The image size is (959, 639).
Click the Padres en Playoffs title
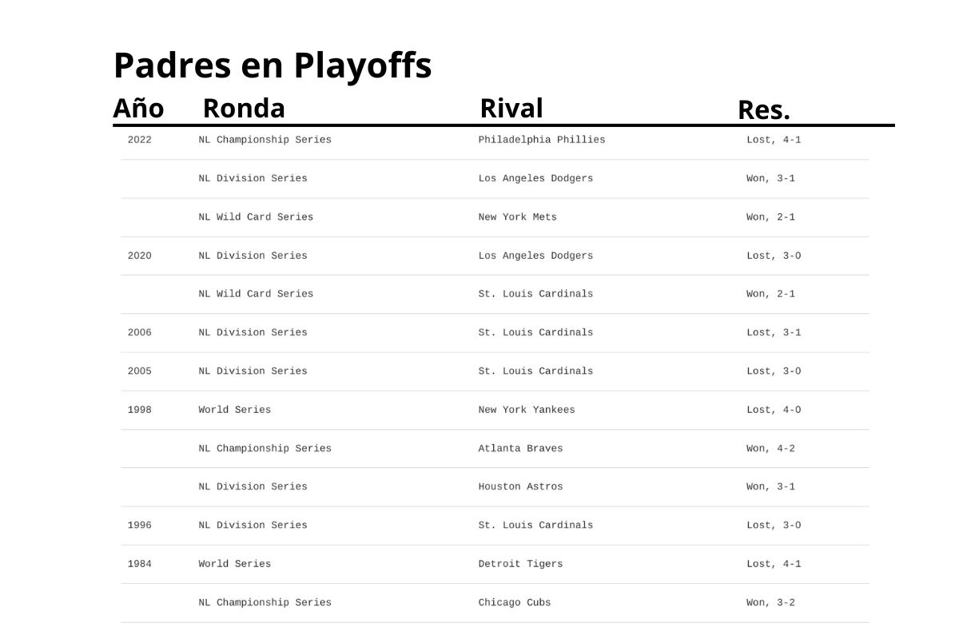click(x=273, y=65)
